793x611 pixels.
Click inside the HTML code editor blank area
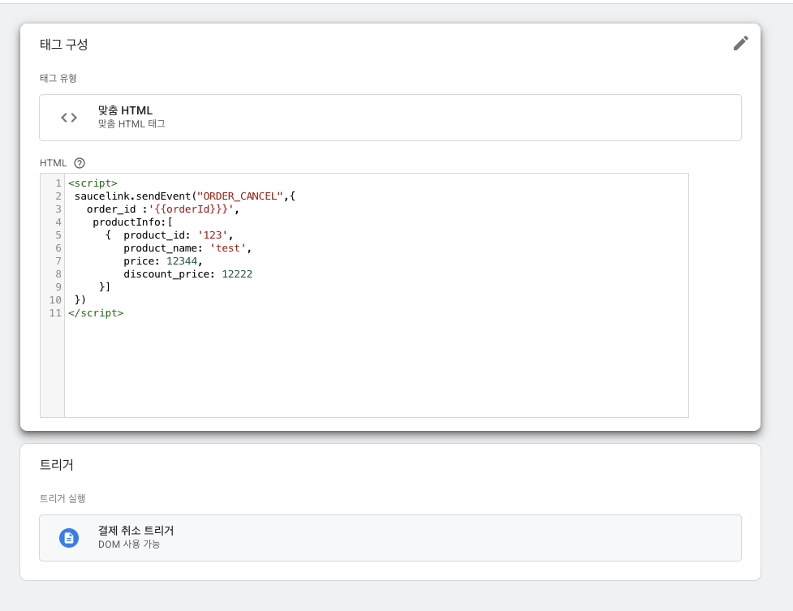coord(377,367)
